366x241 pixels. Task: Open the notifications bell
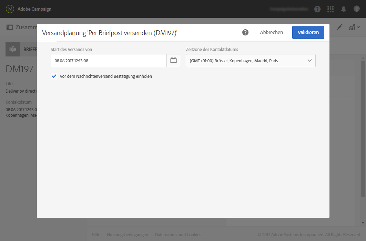(344, 9)
